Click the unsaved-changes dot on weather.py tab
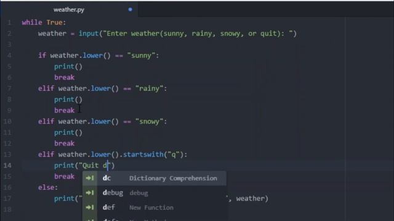This screenshot has height=221, width=394. point(130,10)
